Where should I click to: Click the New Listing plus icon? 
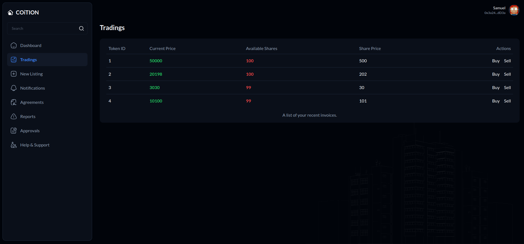(14, 74)
